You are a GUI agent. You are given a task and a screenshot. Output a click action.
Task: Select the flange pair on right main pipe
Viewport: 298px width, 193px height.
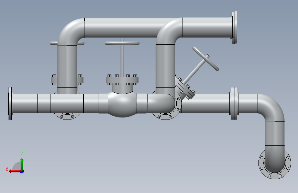pos(234,103)
